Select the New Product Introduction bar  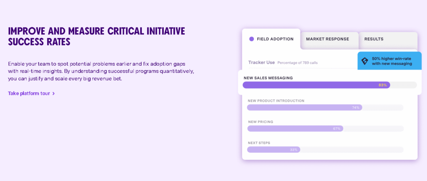[304, 107]
